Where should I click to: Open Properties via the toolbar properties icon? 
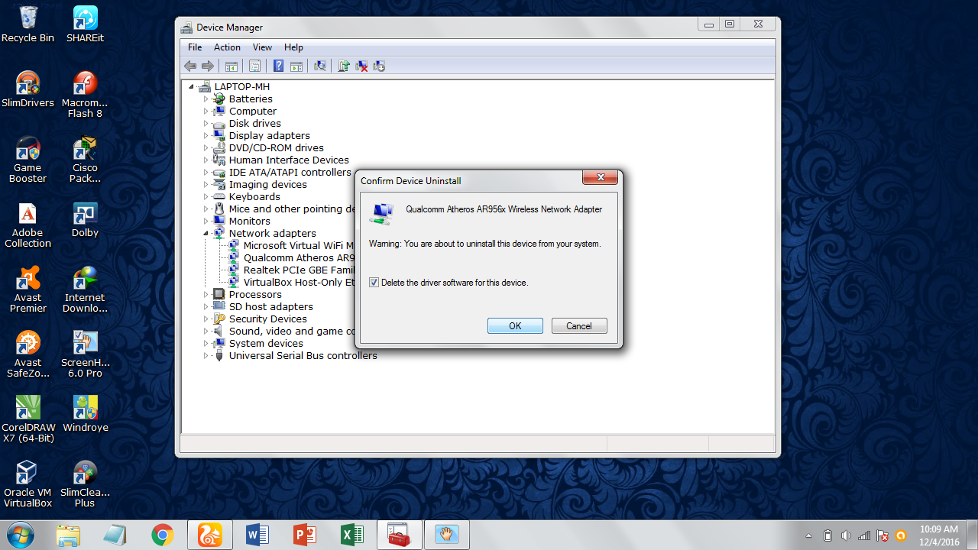click(255, 66)
